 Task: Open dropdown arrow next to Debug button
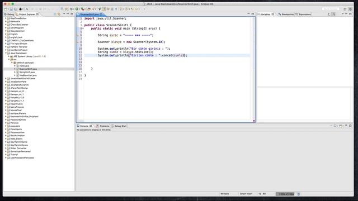coord(74,9)
